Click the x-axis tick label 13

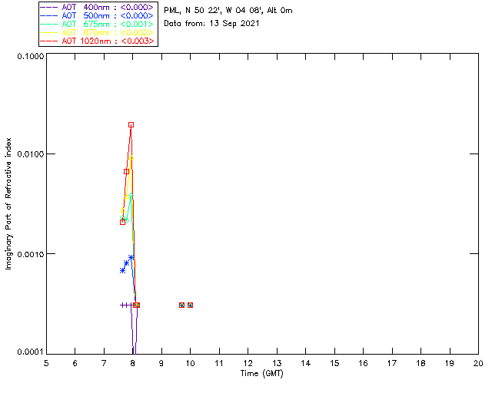click(277, 363)
